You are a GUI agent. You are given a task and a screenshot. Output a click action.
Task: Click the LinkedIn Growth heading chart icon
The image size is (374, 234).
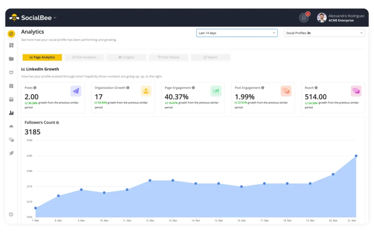[x=23, y=69]
